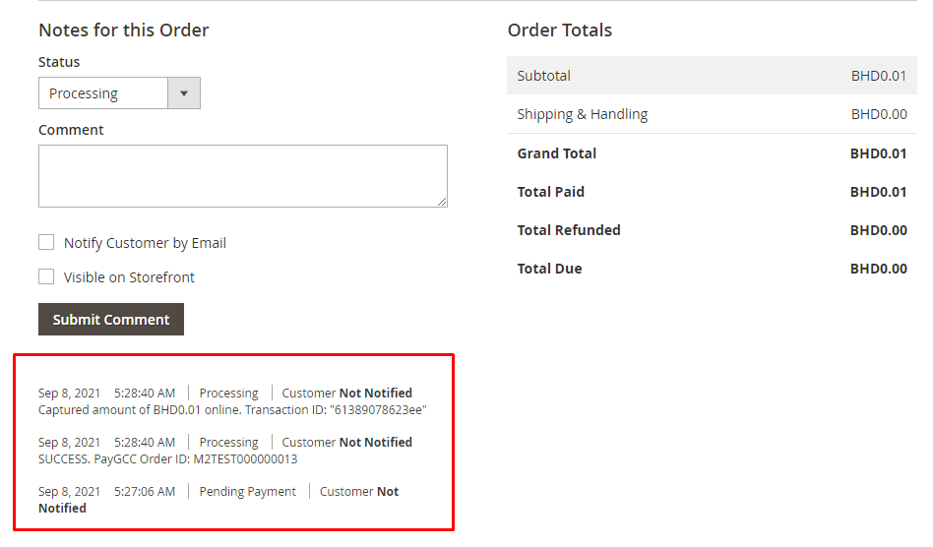Select the Captured amount transaction comment

[x=232, y=409]
